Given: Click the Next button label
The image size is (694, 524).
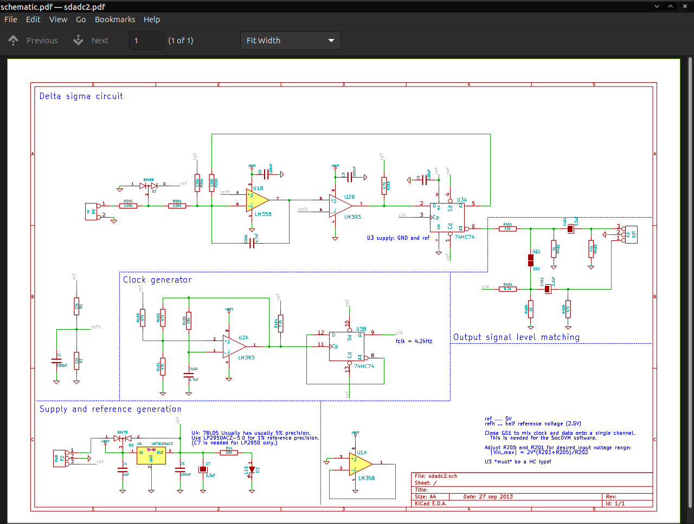Looking at the screenshot, I should [100, 41].
